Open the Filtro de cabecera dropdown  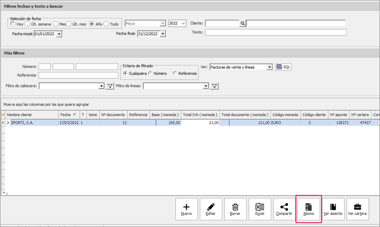(101, 86)
